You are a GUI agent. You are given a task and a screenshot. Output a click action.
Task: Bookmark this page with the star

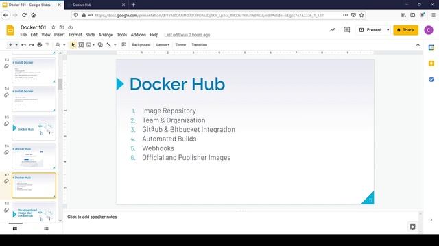pyautogui.click(x=361, y=15)
